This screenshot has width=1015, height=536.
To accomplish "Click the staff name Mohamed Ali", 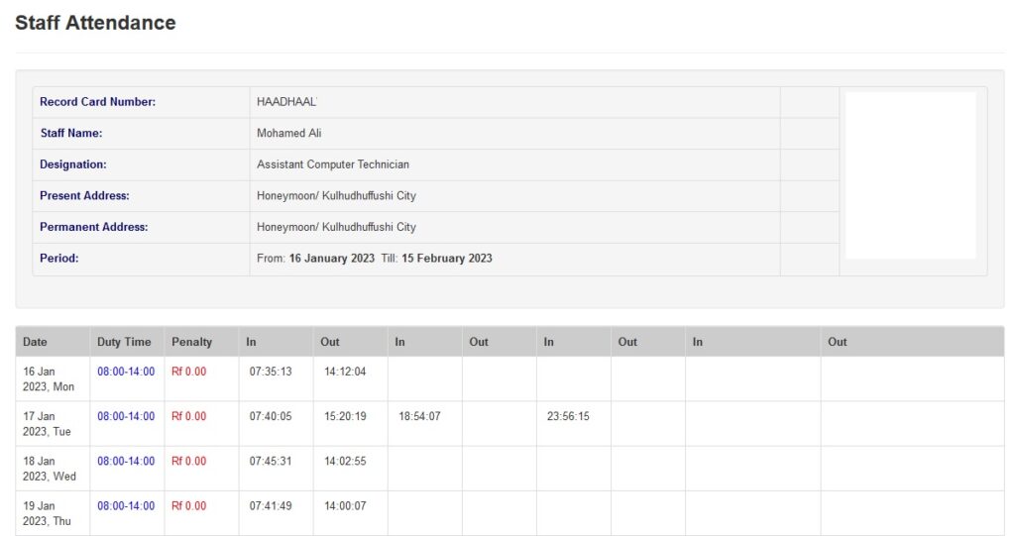I will [288, 133].
